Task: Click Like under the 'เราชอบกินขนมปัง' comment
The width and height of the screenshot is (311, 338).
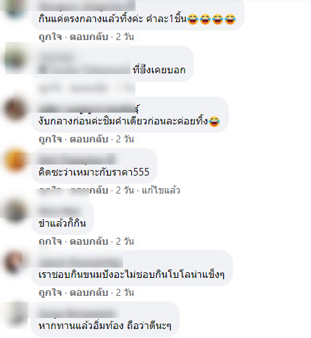Action: pos(50,292)
